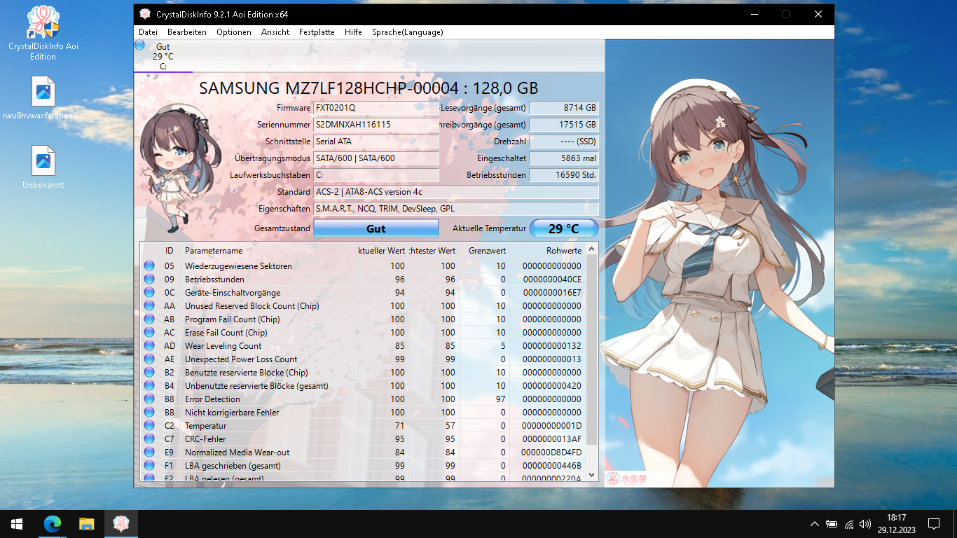Click the Schnittstelle field Serial ATA
The height and width of the screenshot is (538, 957).
[x=376, y=142]
